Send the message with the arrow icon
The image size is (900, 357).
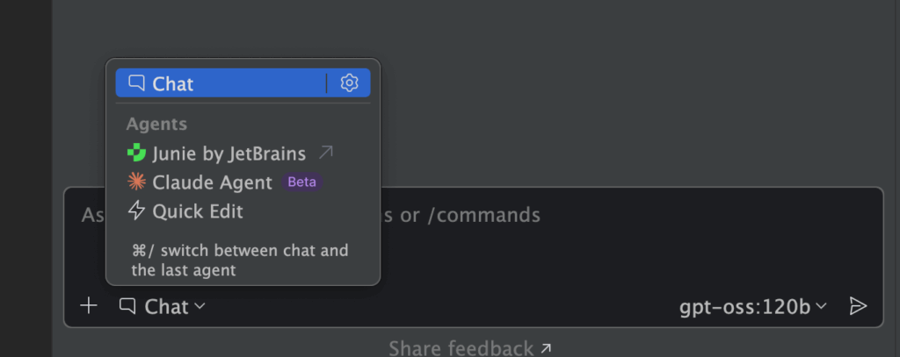(x=858, y=306)
